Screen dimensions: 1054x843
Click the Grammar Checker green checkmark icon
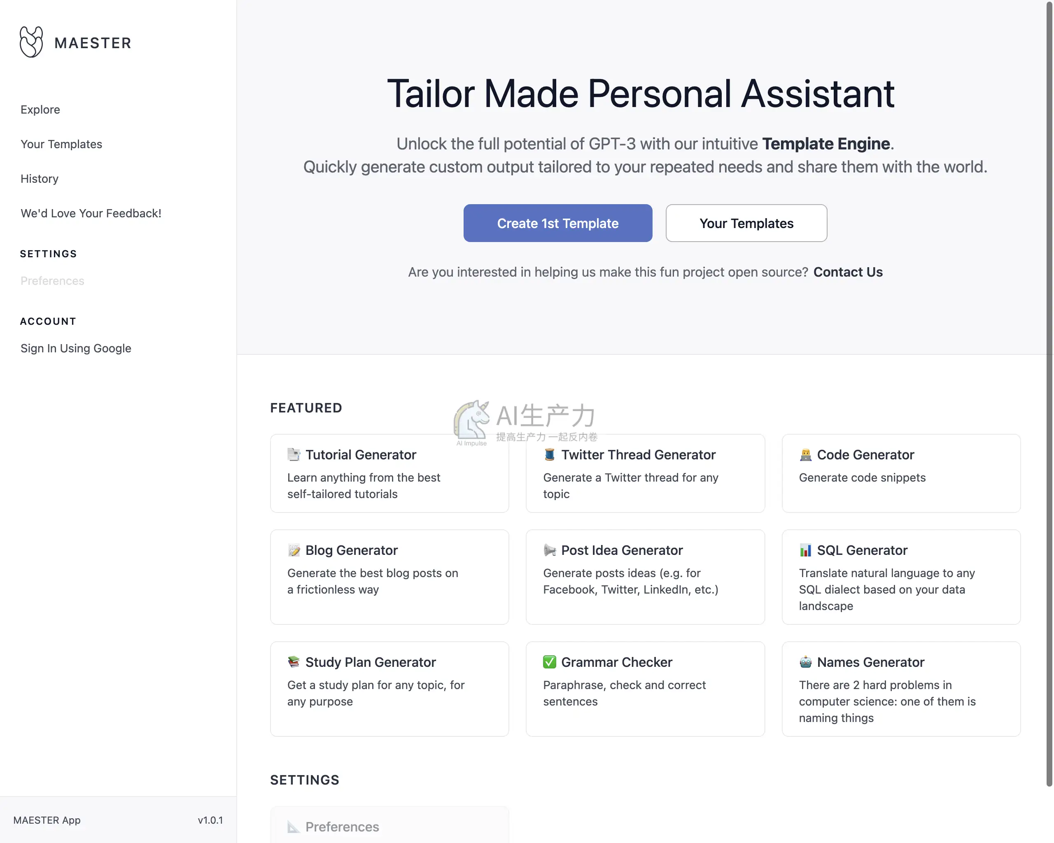coord(550,662)
